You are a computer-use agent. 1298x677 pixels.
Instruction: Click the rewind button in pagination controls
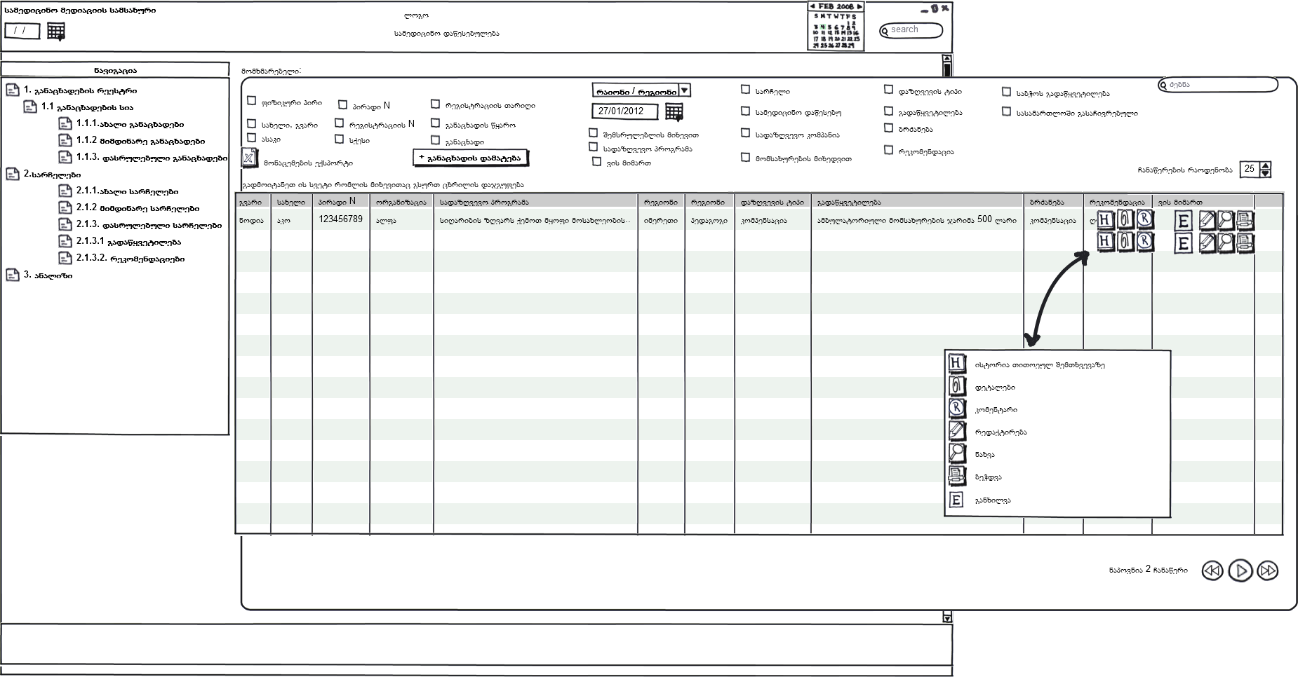[x=1212, y=570]
